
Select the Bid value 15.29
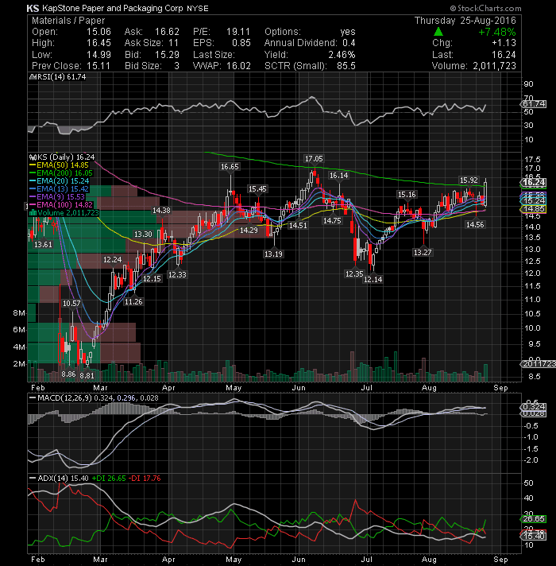167,55
